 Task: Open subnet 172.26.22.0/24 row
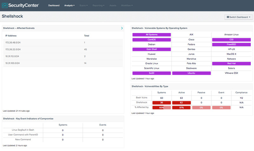pyautogui.click(x=63, y=49)
